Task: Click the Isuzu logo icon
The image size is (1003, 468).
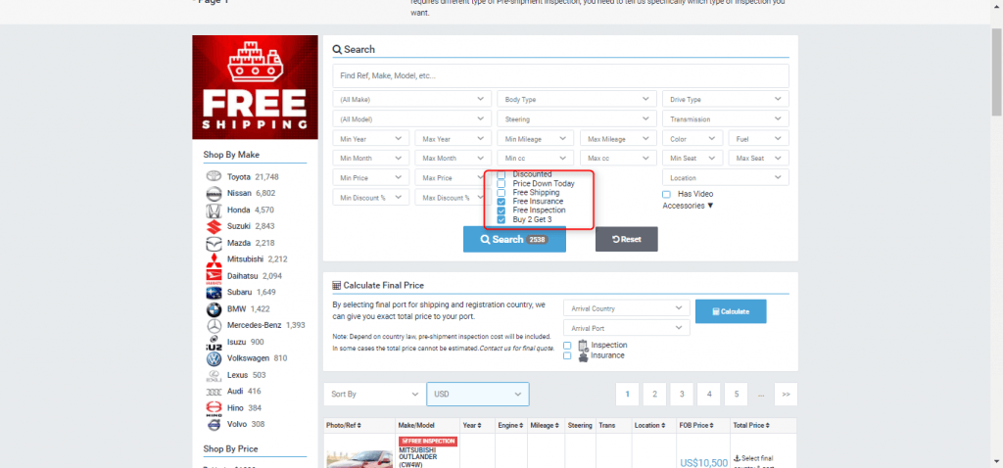Action: tap(213, 342)
